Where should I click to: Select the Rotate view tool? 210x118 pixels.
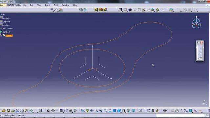pyautogui.click(x=96, y=111)
